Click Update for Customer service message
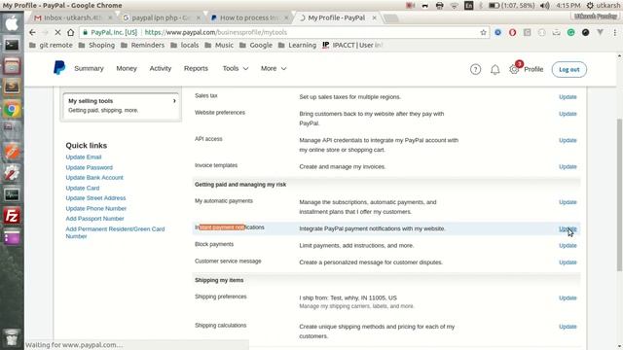This screenshot has width=623, height=350. pos(568,262)
